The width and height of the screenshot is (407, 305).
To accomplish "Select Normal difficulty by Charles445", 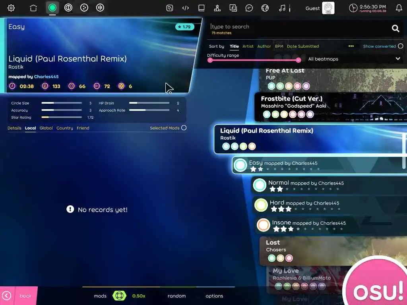I will coord(329,185).
